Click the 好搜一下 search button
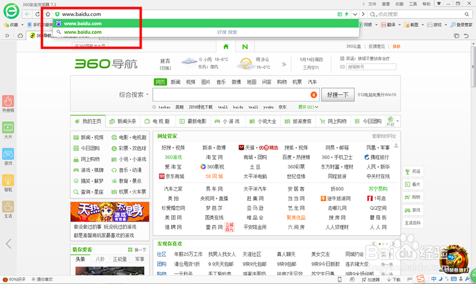The image size is (476, 284). [337, 95]
